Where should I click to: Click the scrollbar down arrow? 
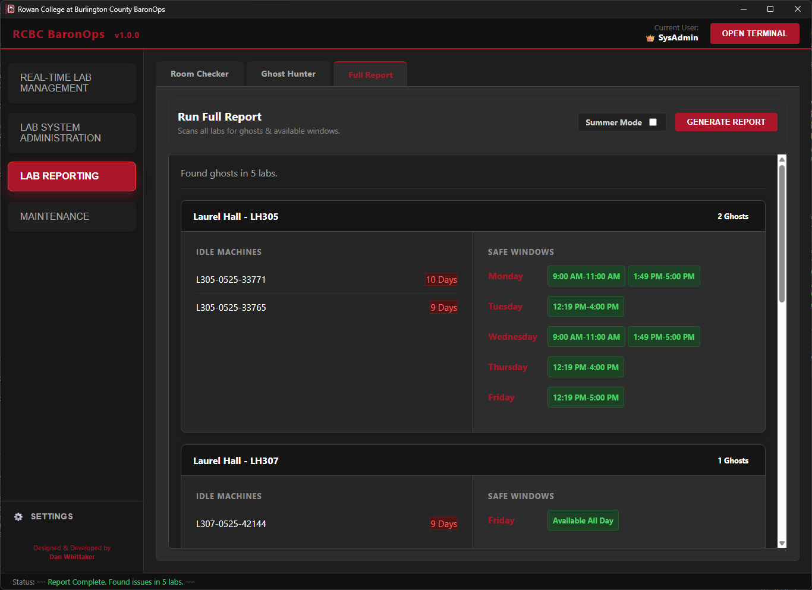782,544
